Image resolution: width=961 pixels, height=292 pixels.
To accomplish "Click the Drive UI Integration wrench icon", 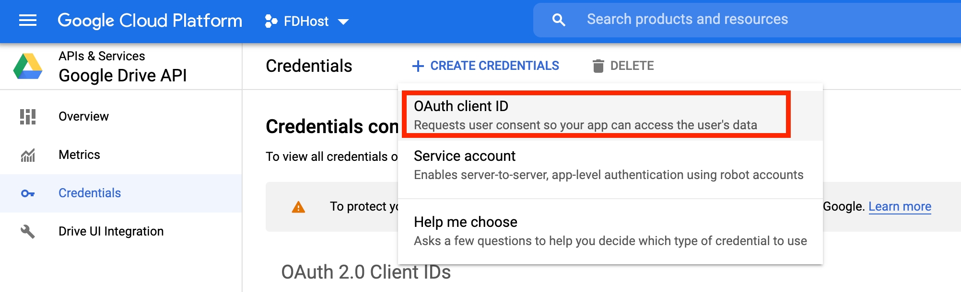I will coord(28,232).
